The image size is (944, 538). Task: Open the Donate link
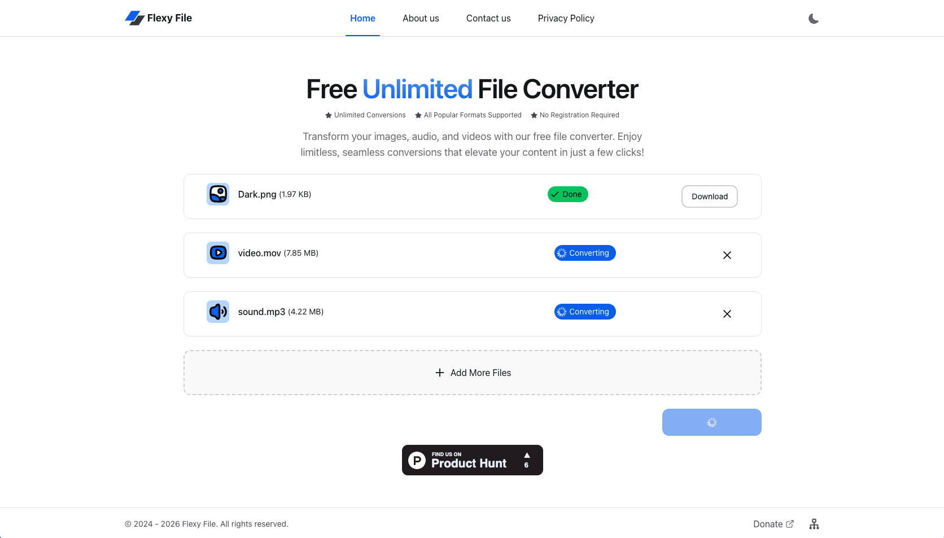[x=767, y=524]
